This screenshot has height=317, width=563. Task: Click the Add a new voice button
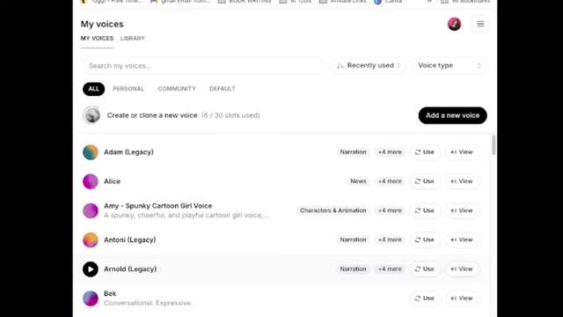coord(452,115)
